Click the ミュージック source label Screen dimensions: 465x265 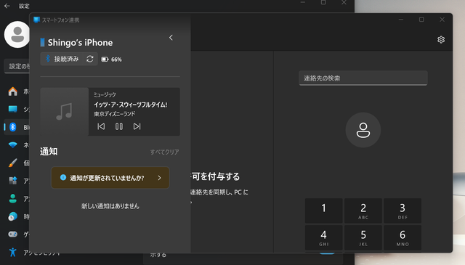(105, 95)
